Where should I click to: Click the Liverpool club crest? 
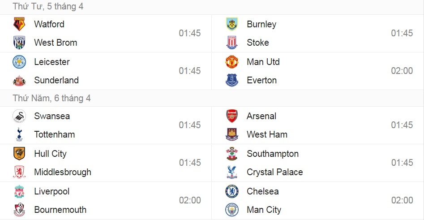19,191
